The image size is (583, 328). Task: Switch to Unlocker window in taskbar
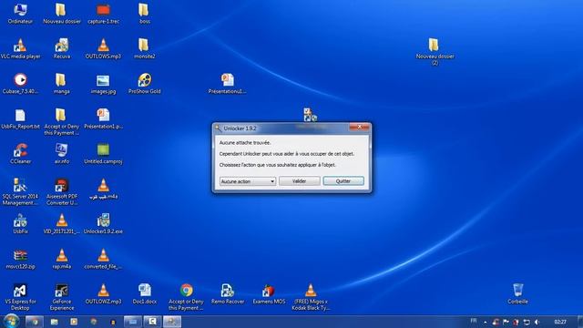(x=172, y=322)
